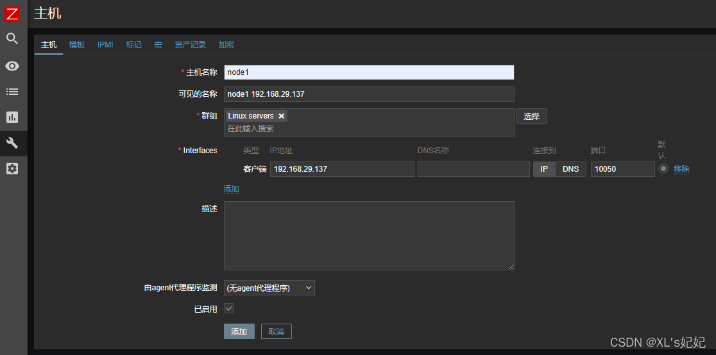Click the 选择 group button
The height and width of the screenshot is (355, 716).
pyautogui.click(x=531, y=117)
